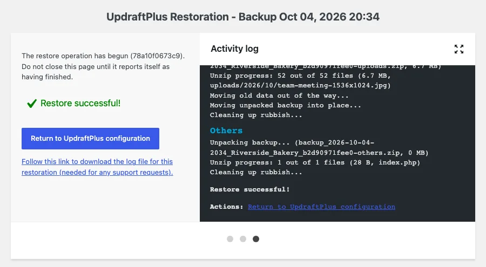Follow the Return to UpdraftPlus configuration log link
486x267 pixels.
pos(321,207)
